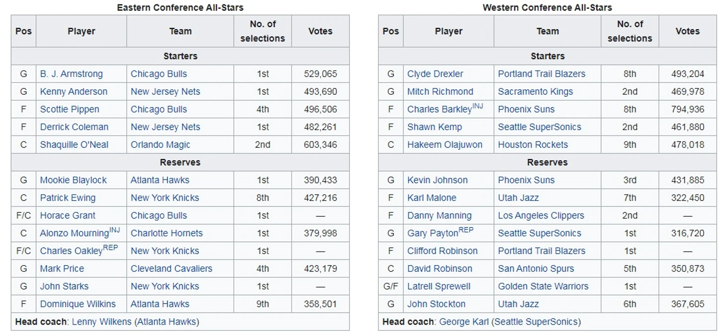Open the Alonzo Mourning player link

click(x=74, y=233)
